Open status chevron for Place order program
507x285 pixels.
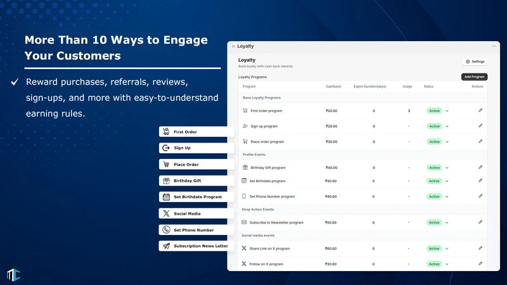pos(447,142)
